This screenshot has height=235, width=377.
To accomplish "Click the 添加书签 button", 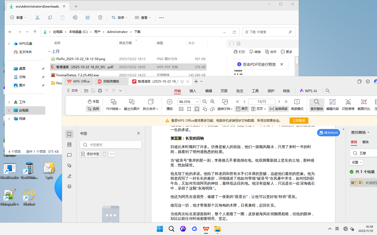I will tap(90, 154).
